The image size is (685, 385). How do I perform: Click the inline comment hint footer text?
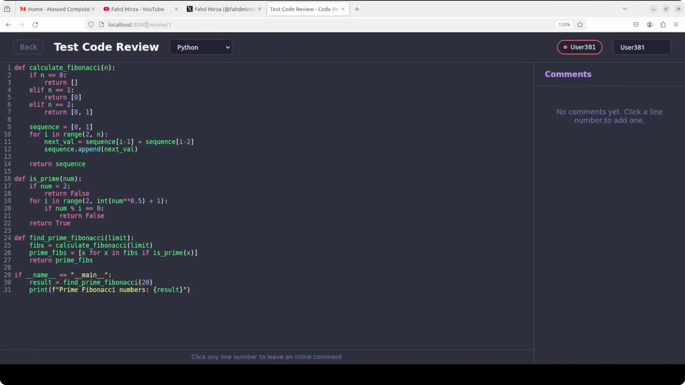[x=267, y=357]
